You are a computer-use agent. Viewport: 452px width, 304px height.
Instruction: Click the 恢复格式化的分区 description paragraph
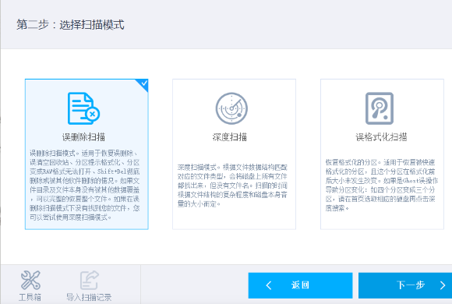pyautogui.click(x=382, y=186)
